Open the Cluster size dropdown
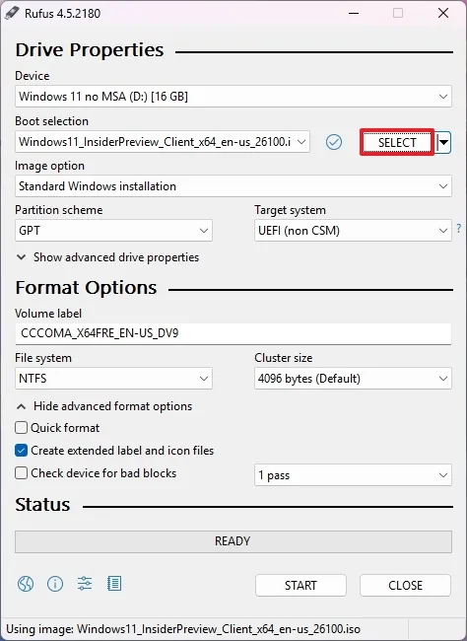This screenshot has width=467, height=641. [353, 378]
